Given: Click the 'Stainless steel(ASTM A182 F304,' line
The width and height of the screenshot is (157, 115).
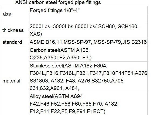Looking at the screenshot, I should (x=69, y=66).
